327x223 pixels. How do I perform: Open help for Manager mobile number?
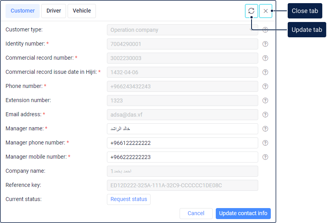click(265, 157)
